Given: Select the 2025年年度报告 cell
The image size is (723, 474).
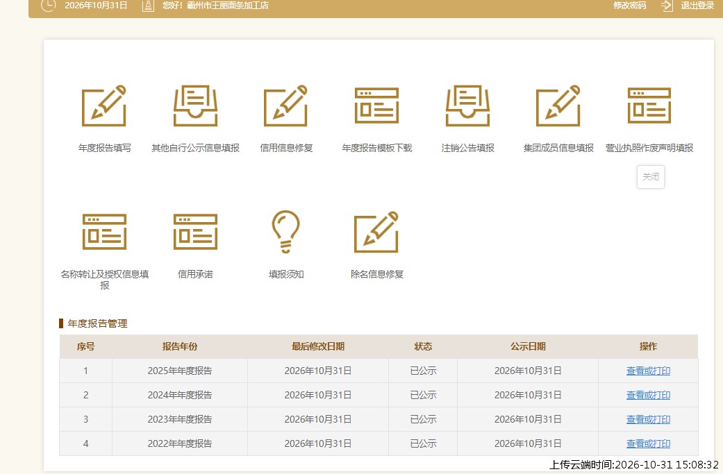Looking at the screenshot, I should point(180,371).
